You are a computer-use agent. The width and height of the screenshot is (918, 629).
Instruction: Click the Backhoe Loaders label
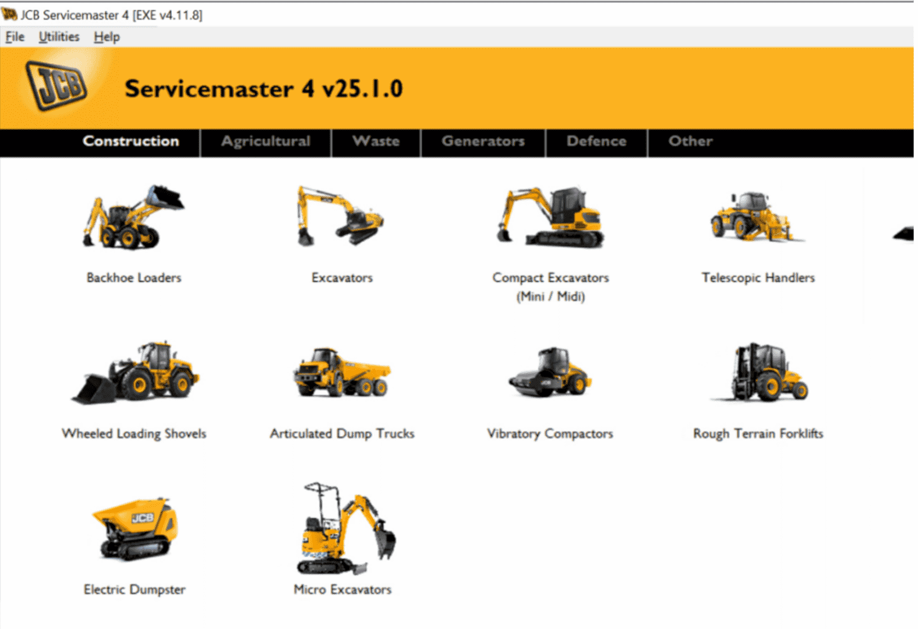coord(134,278)
